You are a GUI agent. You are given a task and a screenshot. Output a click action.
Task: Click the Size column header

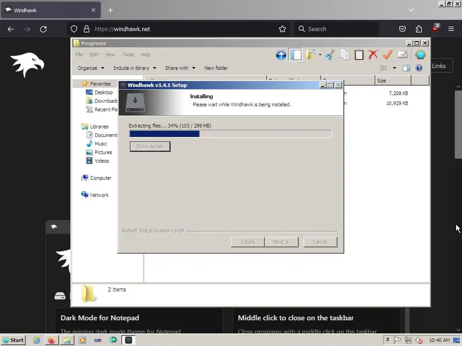coord(393,80)
